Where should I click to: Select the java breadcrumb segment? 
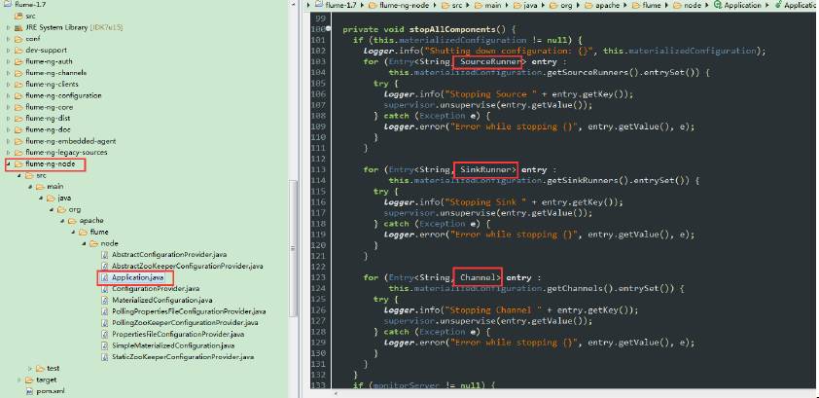point(531,5)
